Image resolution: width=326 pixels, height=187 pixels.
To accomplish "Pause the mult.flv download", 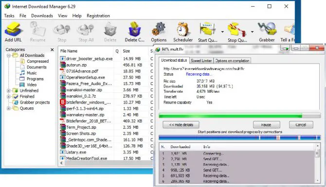I will point(266,125).
